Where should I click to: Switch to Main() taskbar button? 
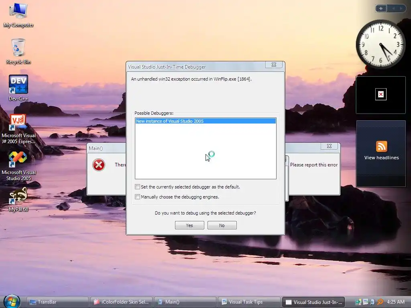[x=185, y=302]
